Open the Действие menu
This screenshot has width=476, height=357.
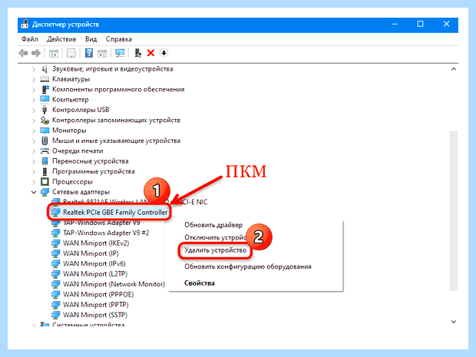[61, 39]
